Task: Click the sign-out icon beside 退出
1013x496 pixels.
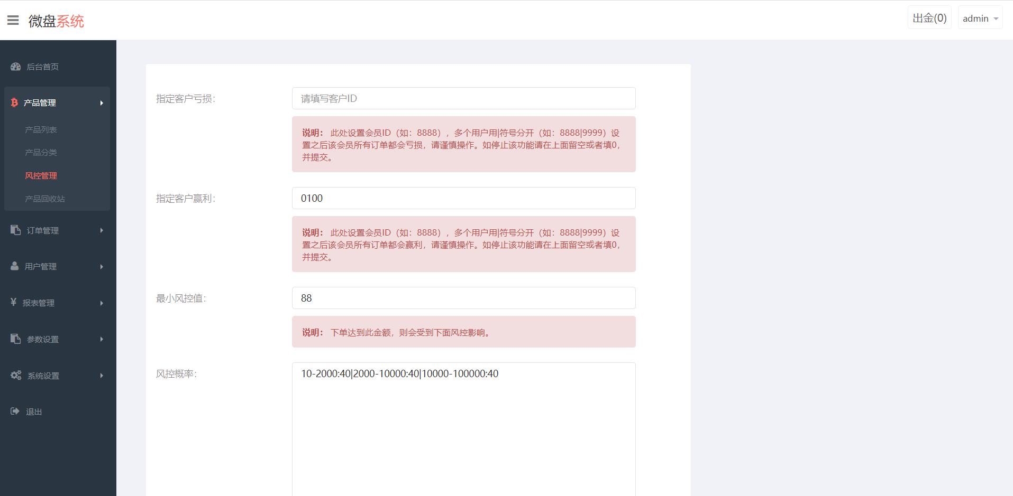Action: [15, 411]
